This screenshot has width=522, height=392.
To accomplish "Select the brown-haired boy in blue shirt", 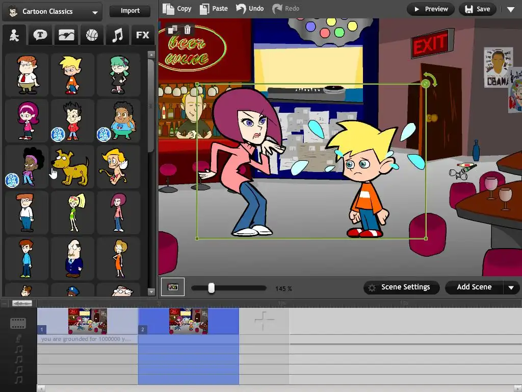I will coord(27,259).
